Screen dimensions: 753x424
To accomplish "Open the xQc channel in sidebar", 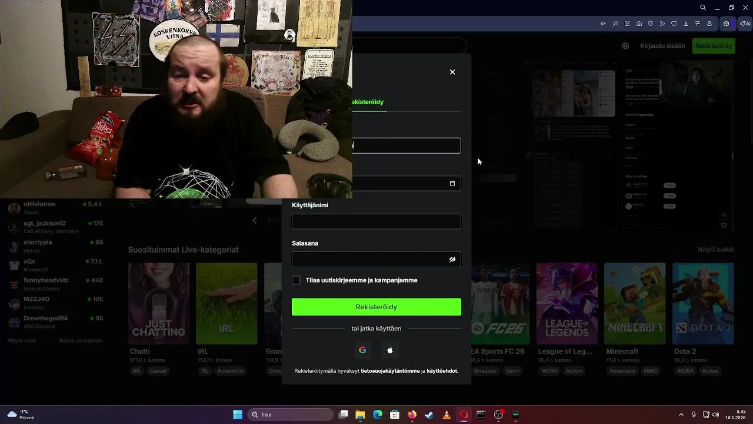I will [56, 264].
